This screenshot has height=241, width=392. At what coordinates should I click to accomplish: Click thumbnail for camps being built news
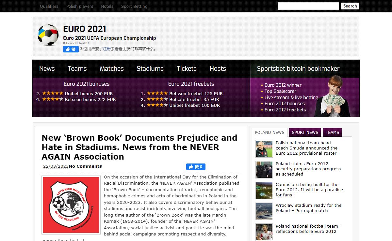264,191
